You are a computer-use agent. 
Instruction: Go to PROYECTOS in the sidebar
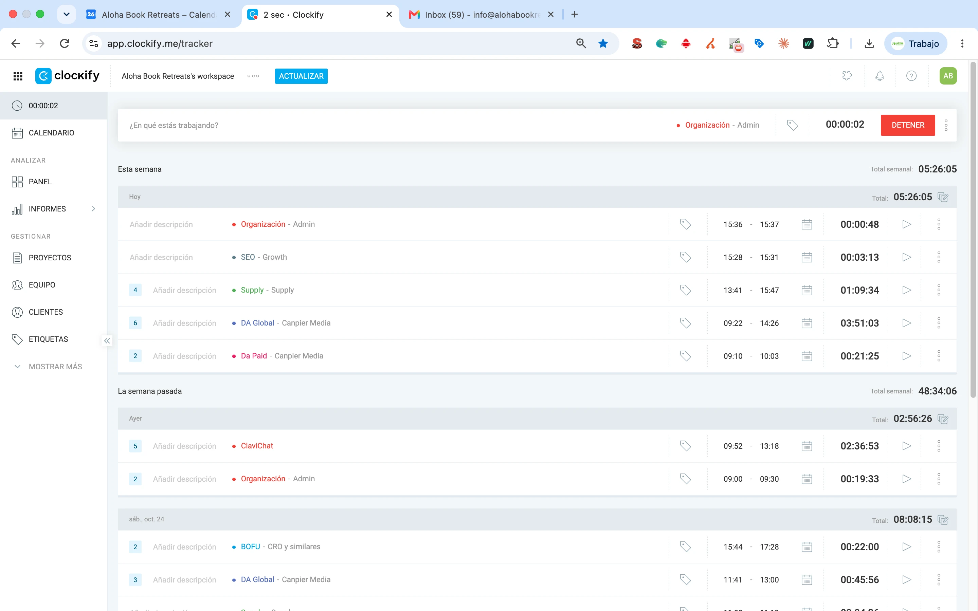coord(50,258)
